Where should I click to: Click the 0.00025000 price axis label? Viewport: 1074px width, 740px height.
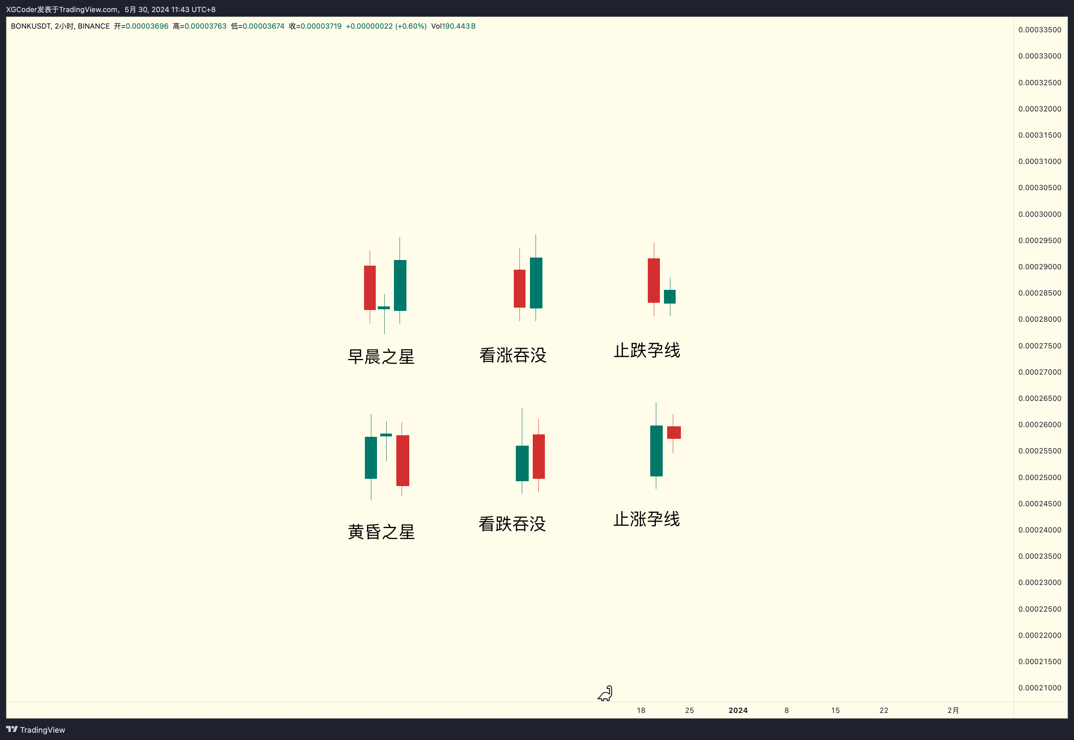(1039, 477)
